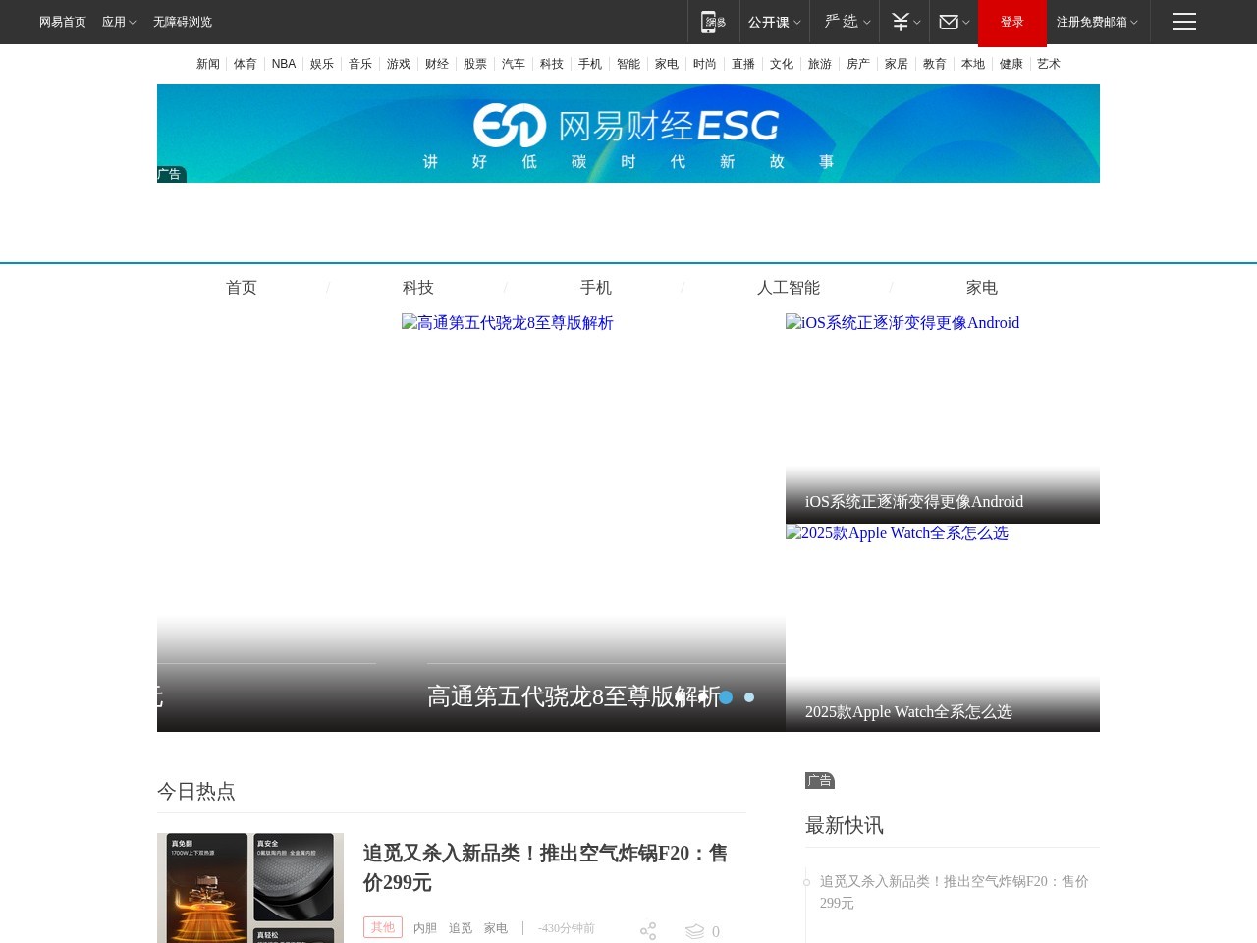Open the hamburger menu at top right
The height and width of the screenshot is (943, 1257).
point(1184,22)
